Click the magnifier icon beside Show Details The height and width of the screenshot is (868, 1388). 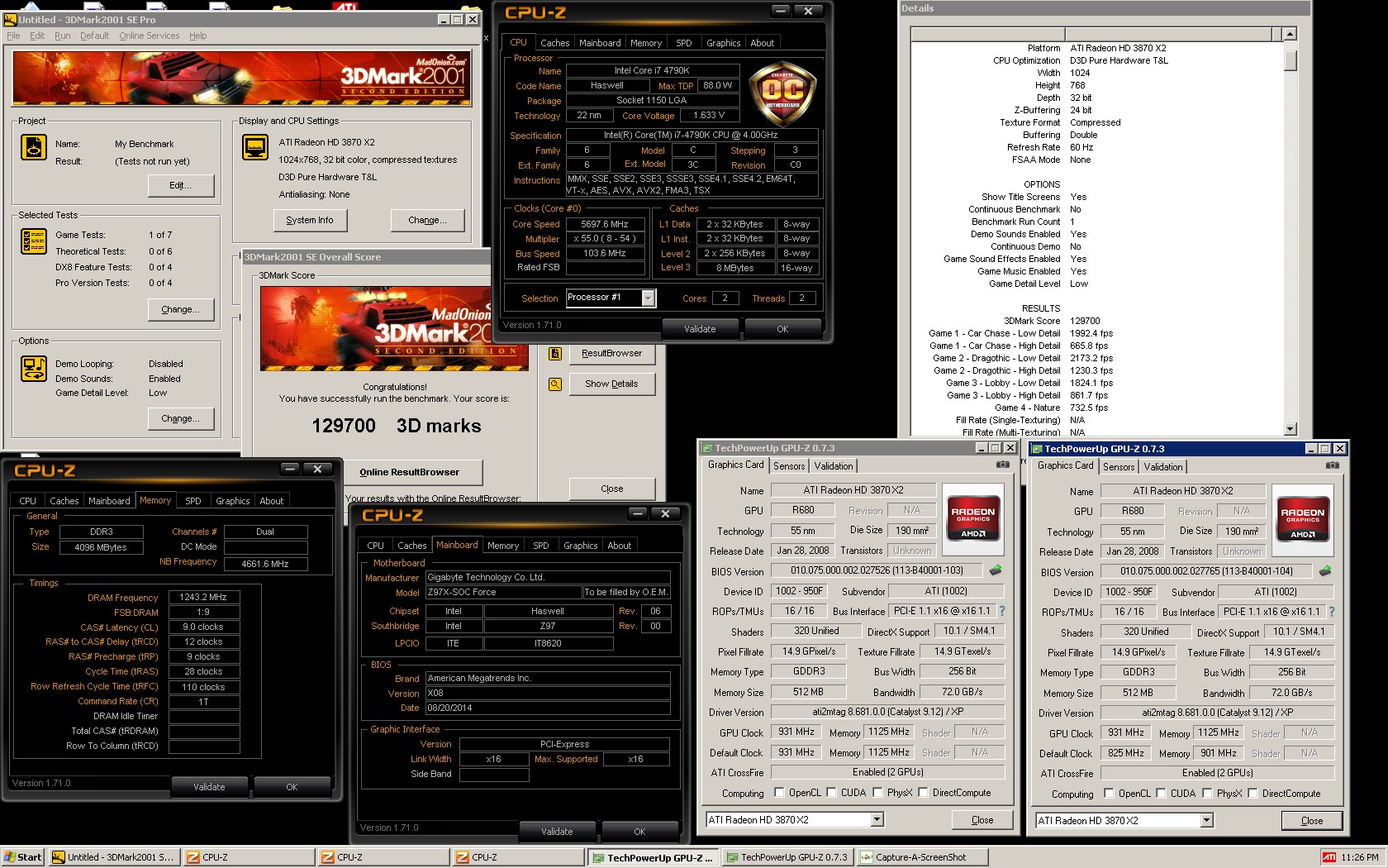tap(555, 384)
